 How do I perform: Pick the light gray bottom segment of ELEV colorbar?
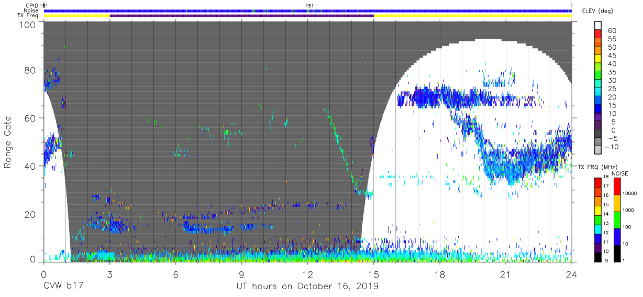[599, 151]
